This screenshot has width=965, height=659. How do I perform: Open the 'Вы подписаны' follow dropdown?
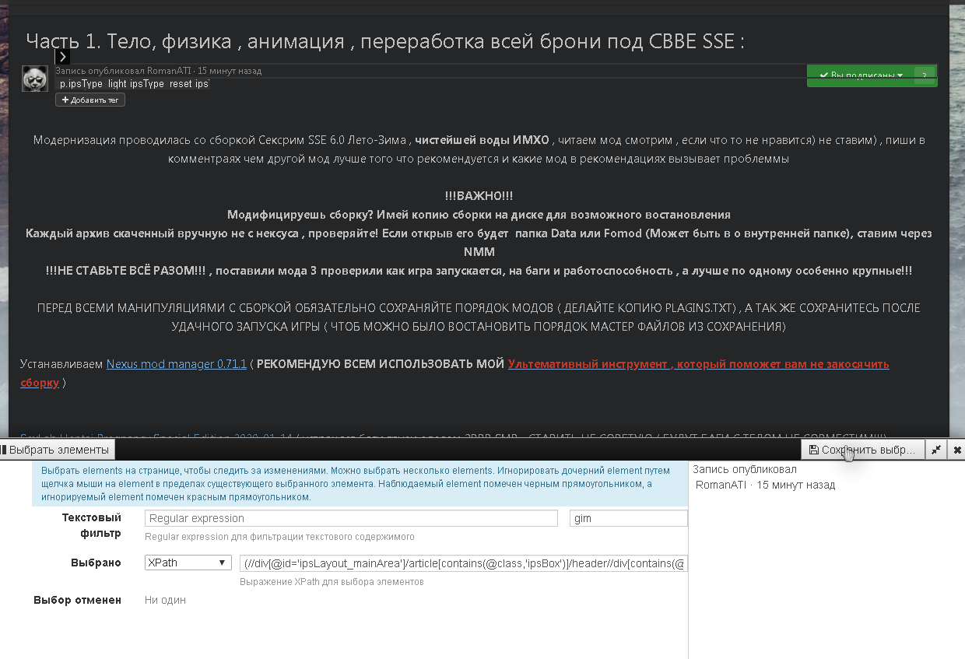(861, 75)
